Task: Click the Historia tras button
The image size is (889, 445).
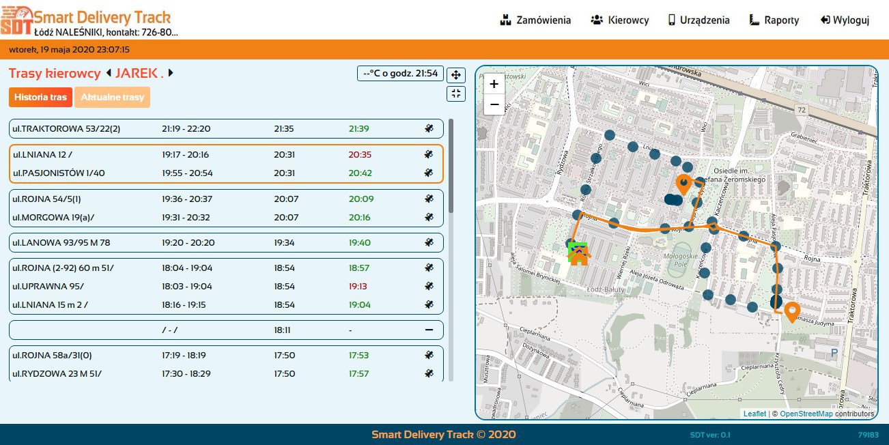Action: point(40,98)
